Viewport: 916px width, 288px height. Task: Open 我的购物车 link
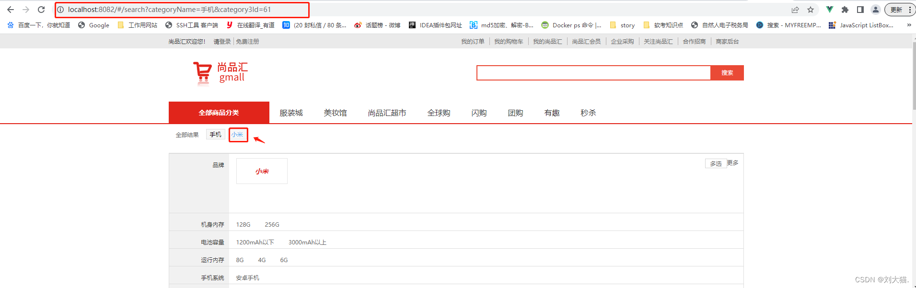(x=509, y=42)
